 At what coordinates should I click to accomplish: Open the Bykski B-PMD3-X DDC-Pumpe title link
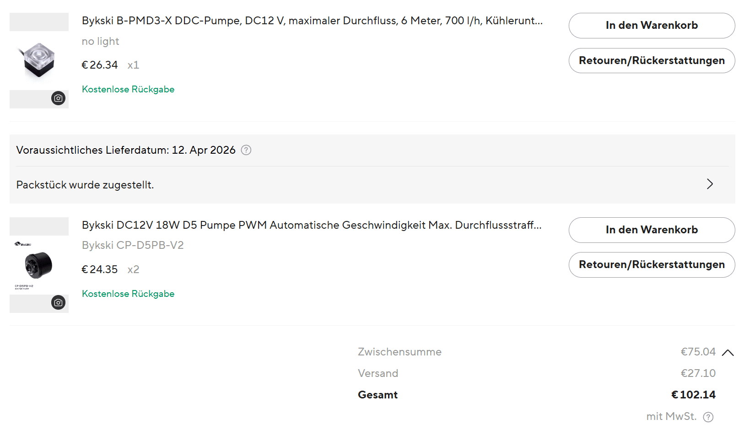coord(312,21)
